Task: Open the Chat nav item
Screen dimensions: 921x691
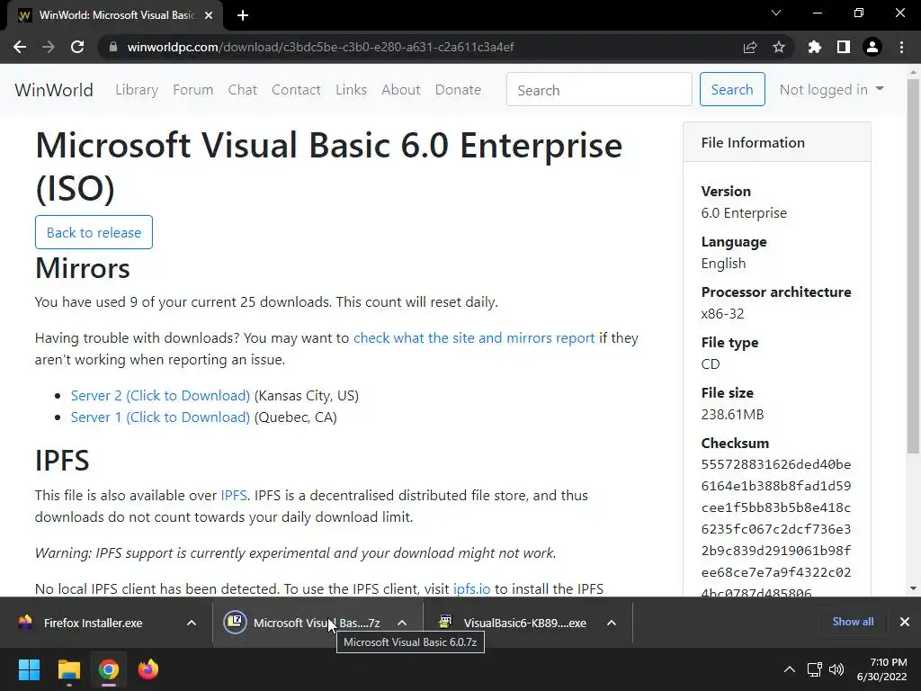Action: coord(243,90)
